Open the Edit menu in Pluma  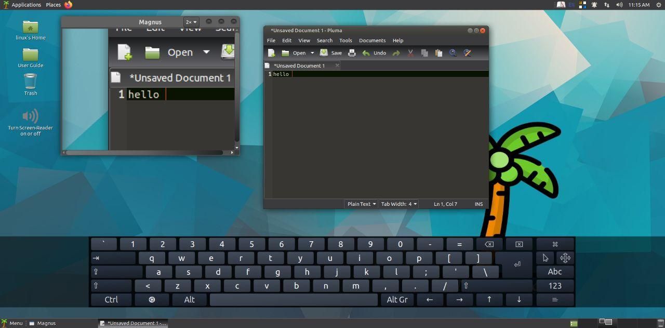[x=287, y=40]
